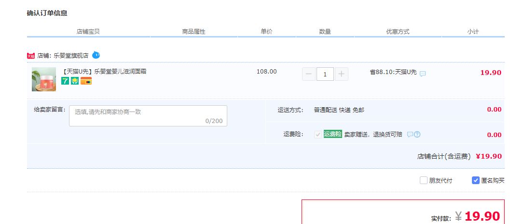This screenshot has width=525, height=224.
Task: Click the 实付款 amount ¥19.90
Action: click(x=477, y=216)
